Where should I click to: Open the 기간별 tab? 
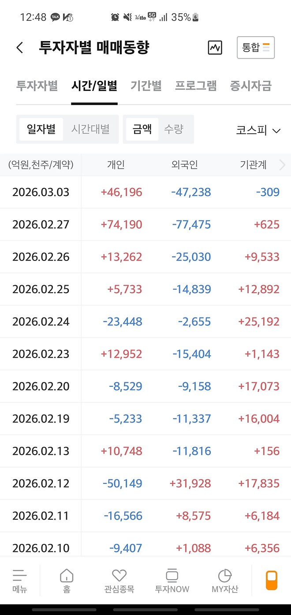[146, 86]
